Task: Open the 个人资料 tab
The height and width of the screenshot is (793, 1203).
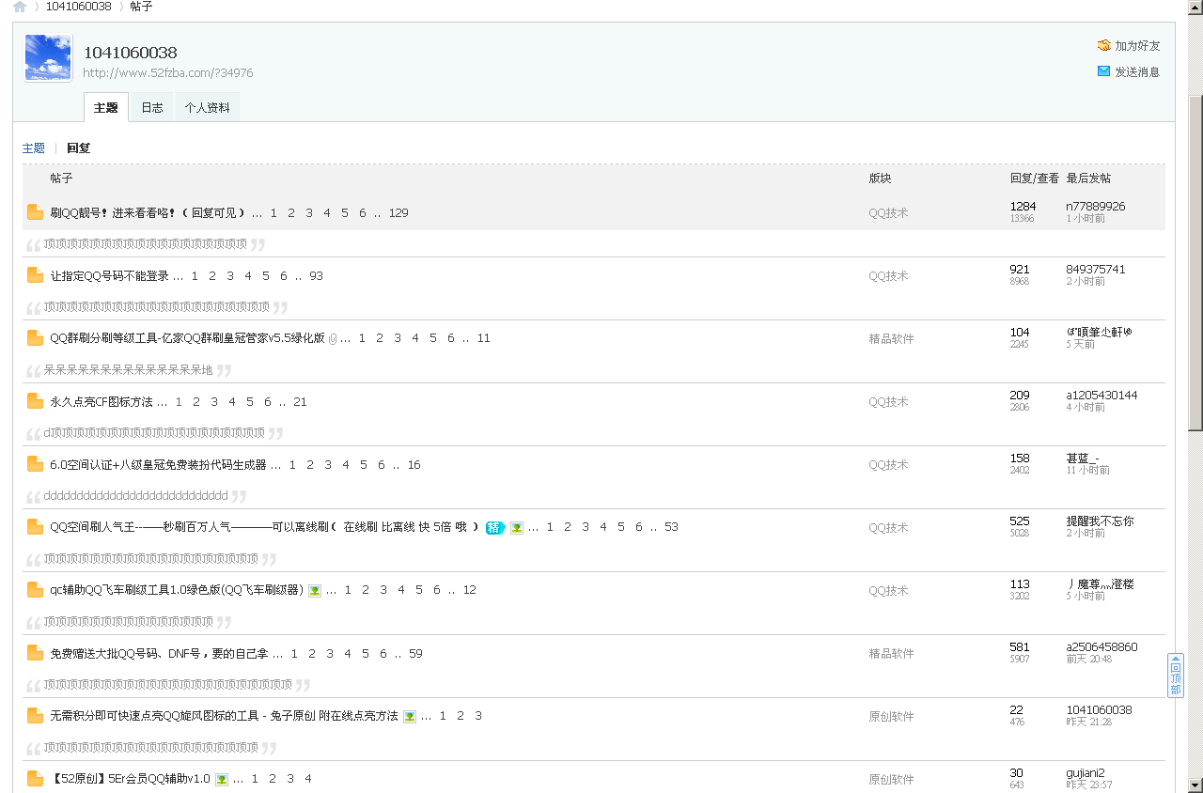Action: 208,108
